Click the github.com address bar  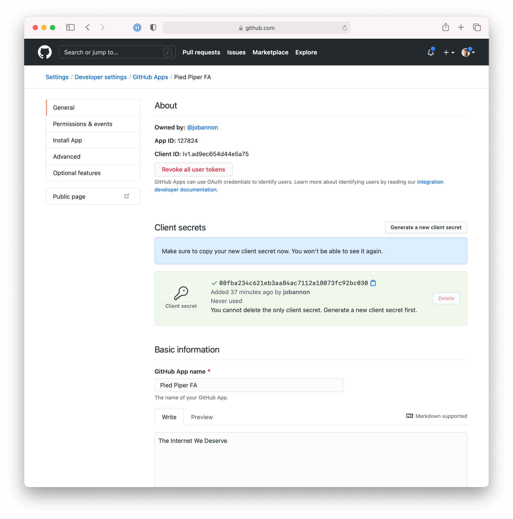(256, 28)
